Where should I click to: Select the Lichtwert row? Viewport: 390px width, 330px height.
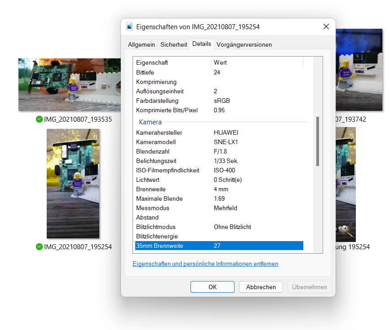tap(219, 180)
